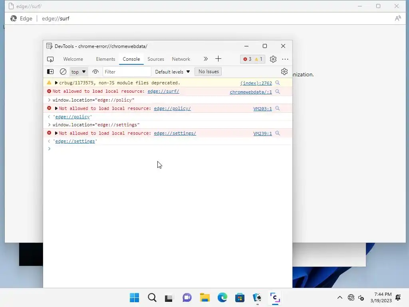This screenshot has height=307, width=409.
Task: Focus the console Filter field
Action: pyautogui.click(x=127, y=72)
